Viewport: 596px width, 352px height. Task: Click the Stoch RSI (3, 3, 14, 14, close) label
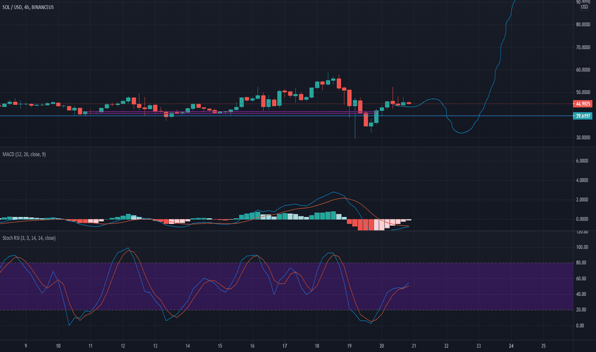29,238
